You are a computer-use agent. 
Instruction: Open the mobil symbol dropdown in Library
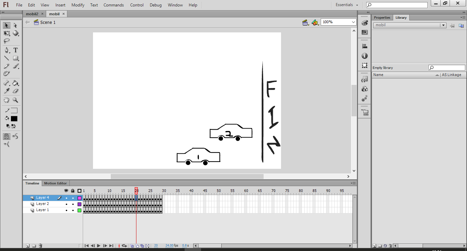pyautogui.click(x=443, y=25)
